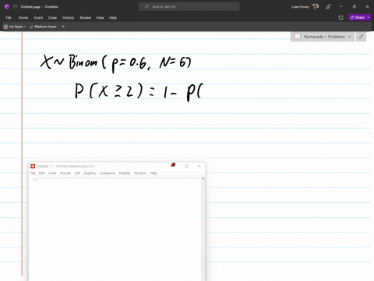
Task: Open the OneNote File menu
Action: 9,18
